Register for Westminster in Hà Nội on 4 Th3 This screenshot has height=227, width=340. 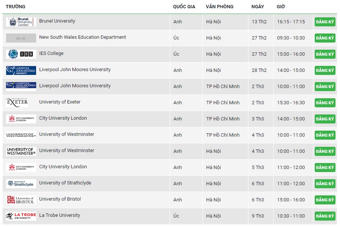tap(325, 151)
